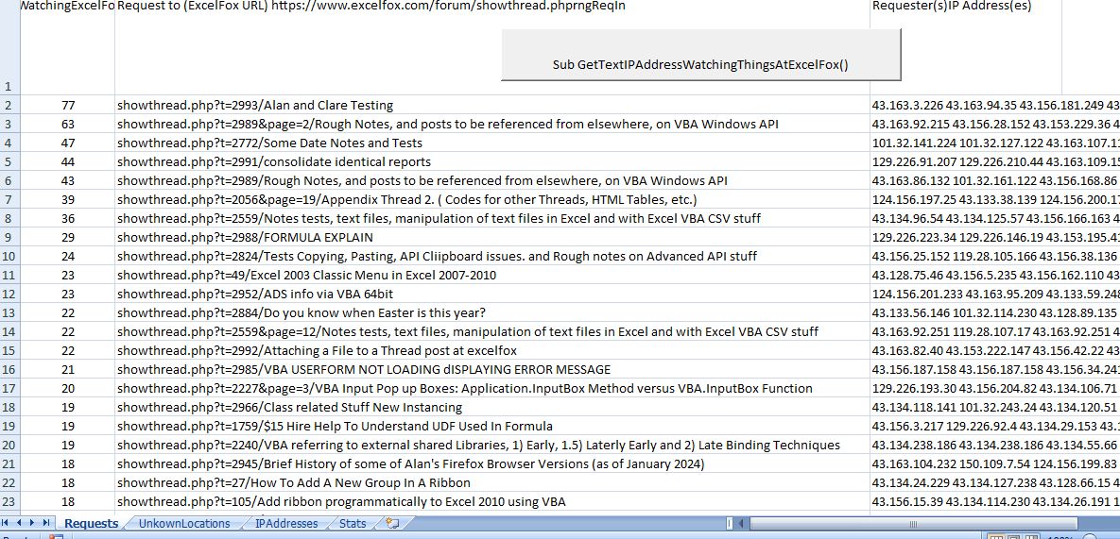Screen dimensions: 1120x539
Task: Select the 'VBA USERFORM NOT LOADING' request cell
Action: [x=492, y=369]
